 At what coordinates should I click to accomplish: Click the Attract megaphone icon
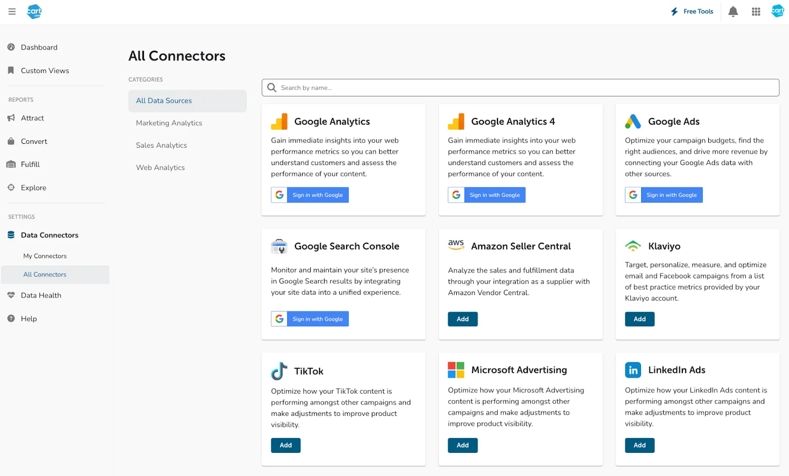[x=11, y=118]
